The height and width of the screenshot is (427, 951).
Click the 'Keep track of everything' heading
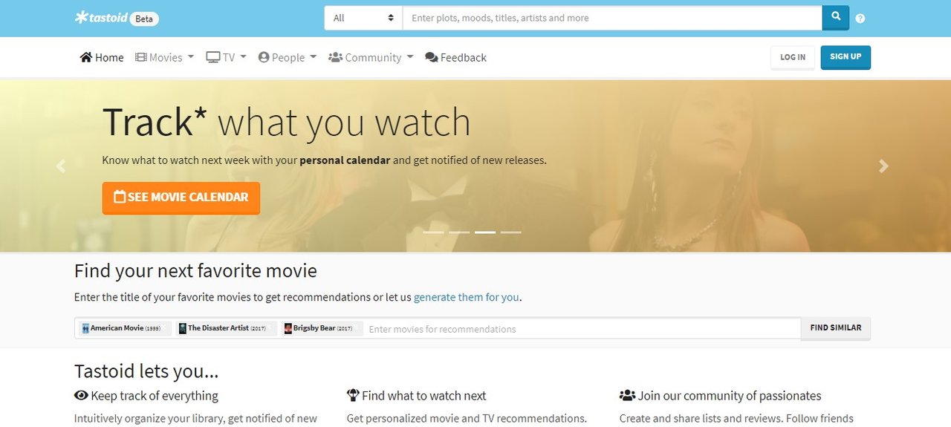tap(146, 396)
